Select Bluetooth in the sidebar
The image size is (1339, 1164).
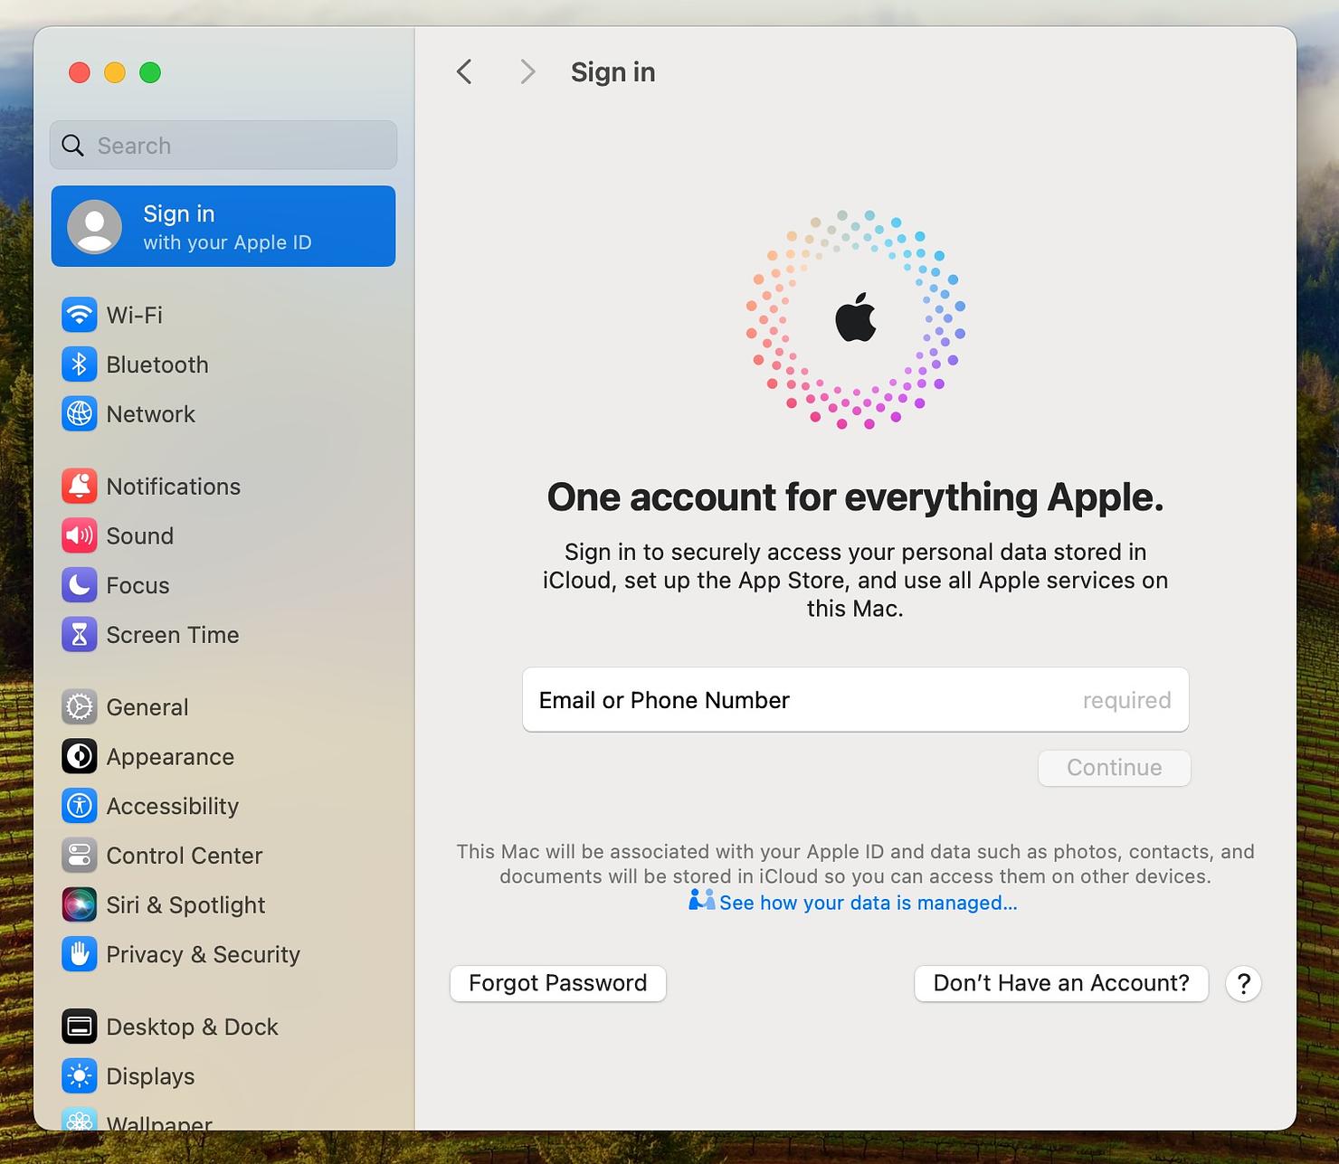[157, 364]
